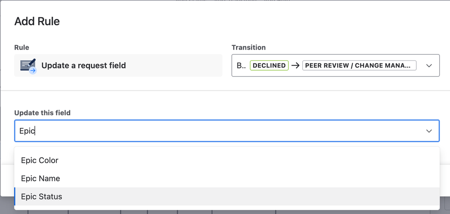Click the Add Rule dialog heading
This screenshot has height=214, width=450.
pos(37,22)
